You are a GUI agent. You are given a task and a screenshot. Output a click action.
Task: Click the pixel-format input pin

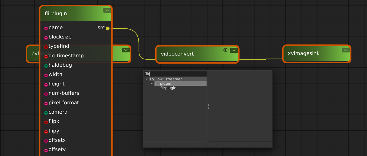tap(46, 103)
